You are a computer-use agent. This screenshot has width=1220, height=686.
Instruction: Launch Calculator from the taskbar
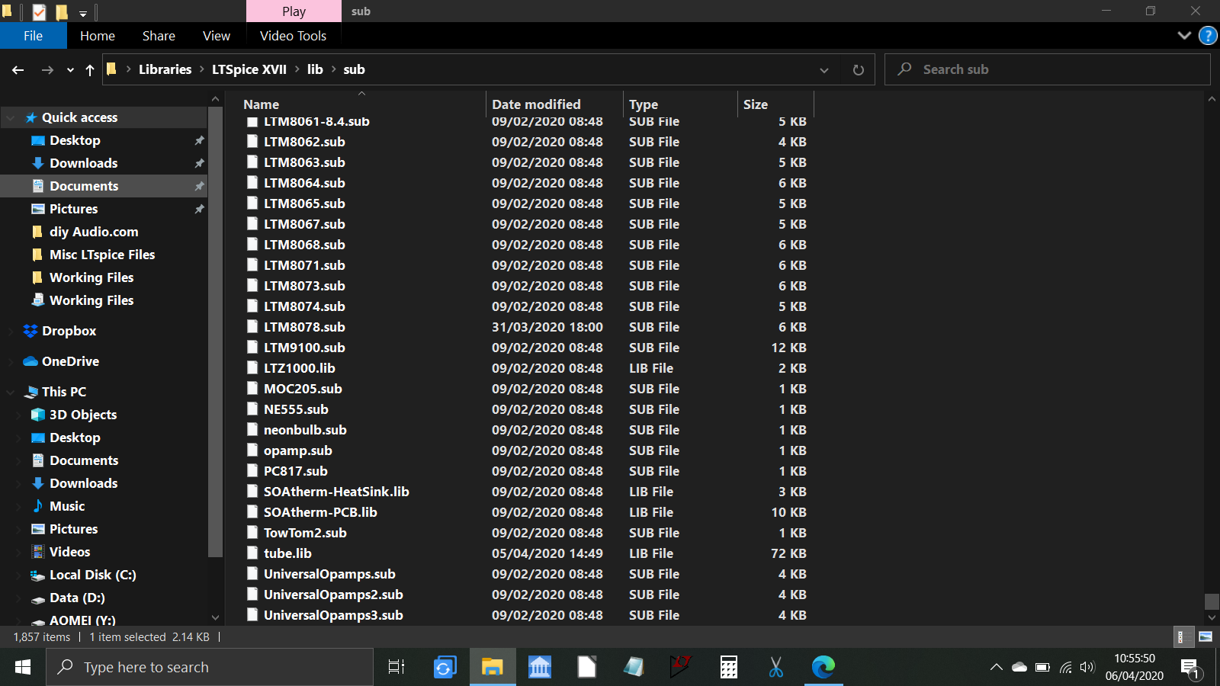pos(729,667)
